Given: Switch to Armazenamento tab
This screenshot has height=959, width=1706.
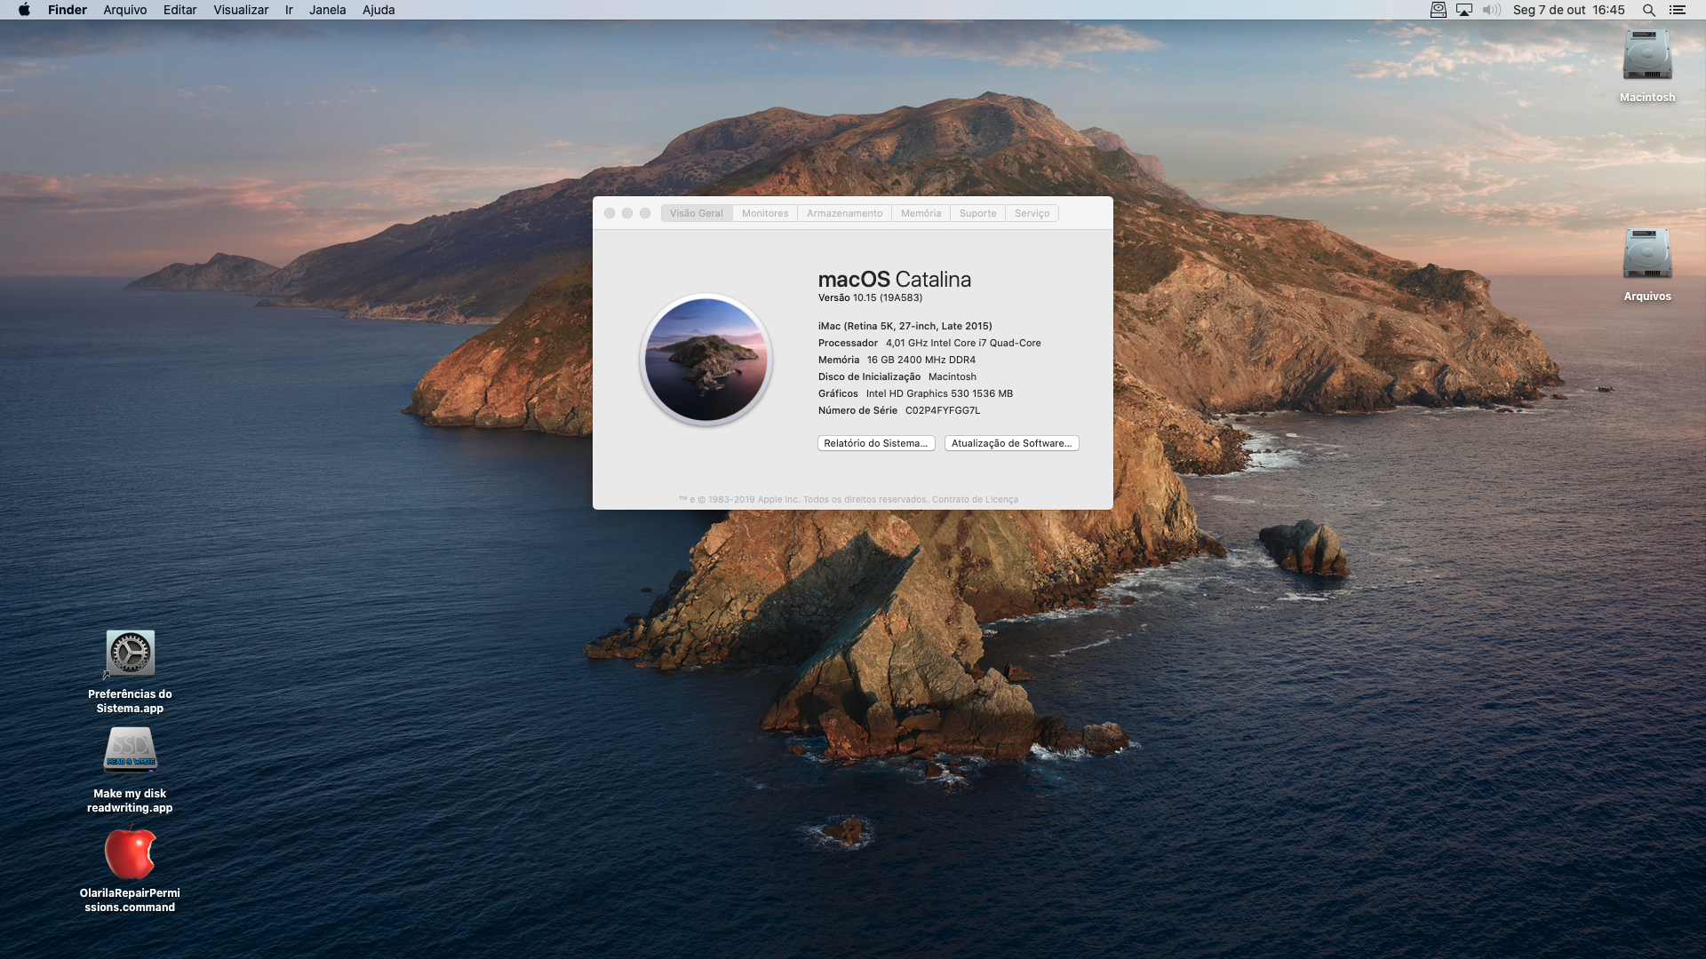Looking at the screenshot, I should (x=845, y=213).
